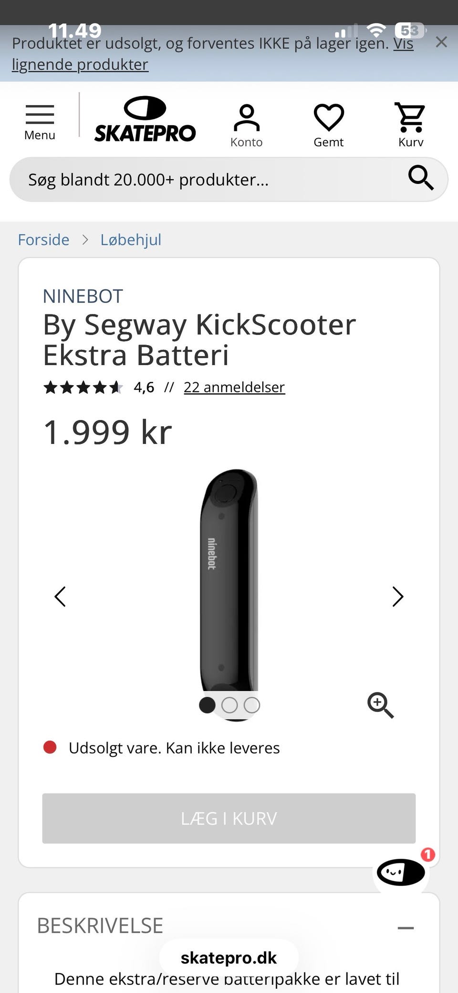The width and height of the screenshot is (458, 993).
Task: Open the hamburger Menu icon
Action: (x=40, y=122)
